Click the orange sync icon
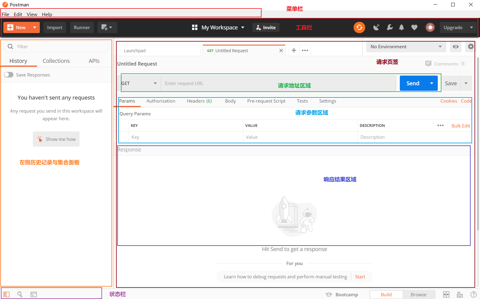 point(359,27)
